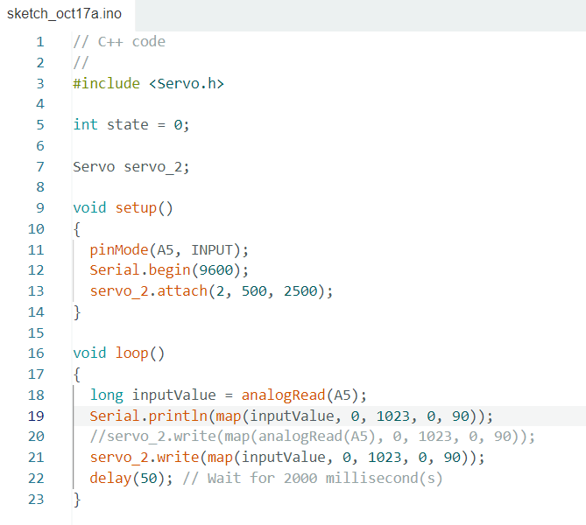The height and width of the screenshot is (525, 586).
Task: Click void loop function header
Action: click(119, 353)
